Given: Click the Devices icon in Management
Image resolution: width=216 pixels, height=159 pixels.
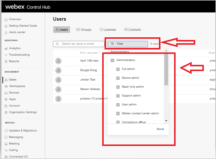Looking at the screenshot, I should click(6, 93).
